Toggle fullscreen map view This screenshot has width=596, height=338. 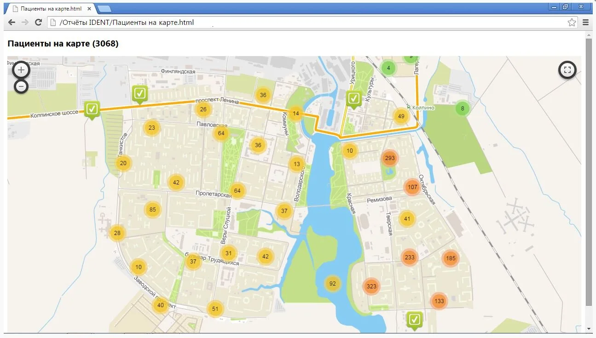click(x=567, y=70)
